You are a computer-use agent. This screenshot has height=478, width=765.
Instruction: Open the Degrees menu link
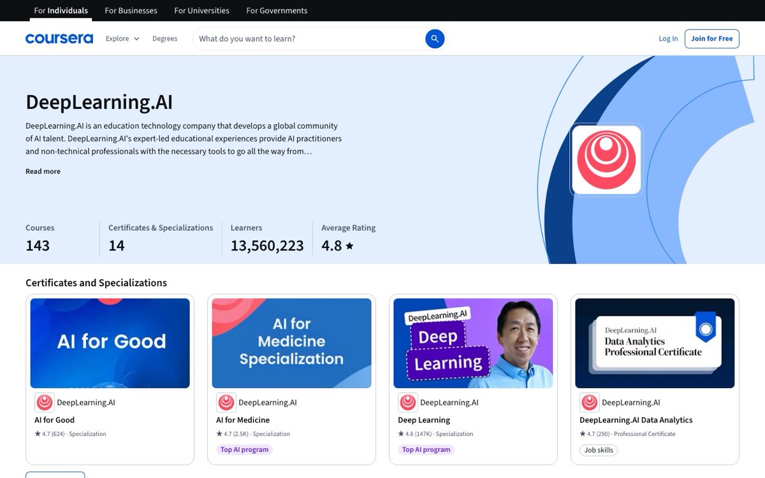(164, 39)
